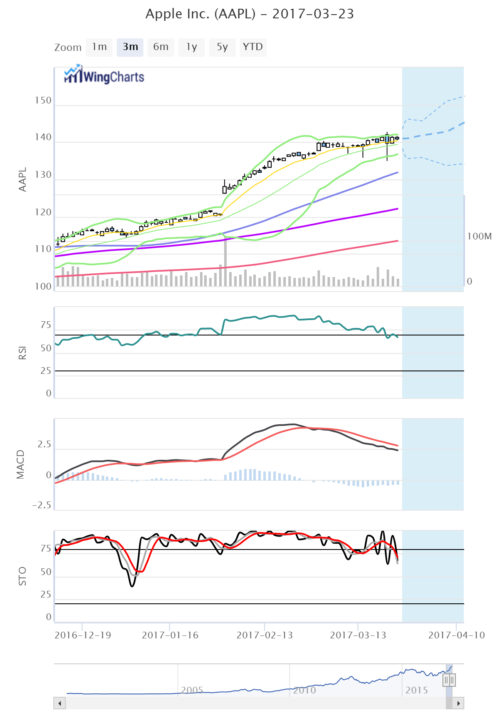Switch zoom to 6m

point(161,47)
